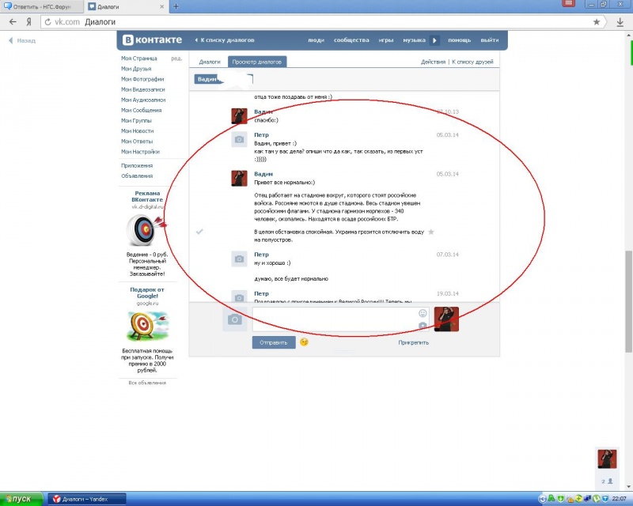Click Вадим's avatar in the 05.03.14 message
Screen dimensions: 633x506
tap(240, 178)
